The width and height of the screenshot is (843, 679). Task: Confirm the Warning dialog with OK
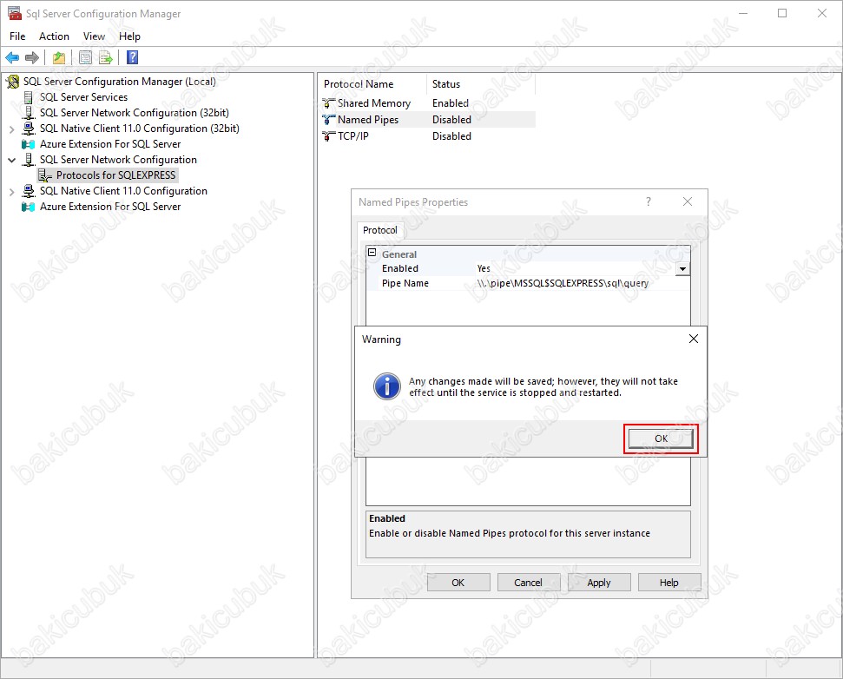pyautogui.click(x=661, y=438)
